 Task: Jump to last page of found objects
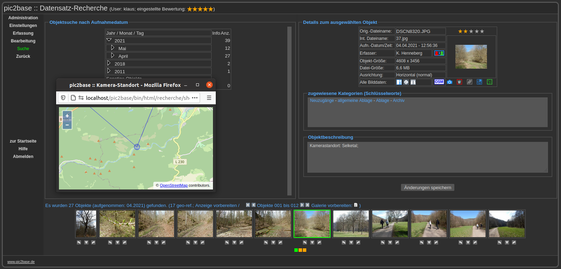click(x=308, y=205)
